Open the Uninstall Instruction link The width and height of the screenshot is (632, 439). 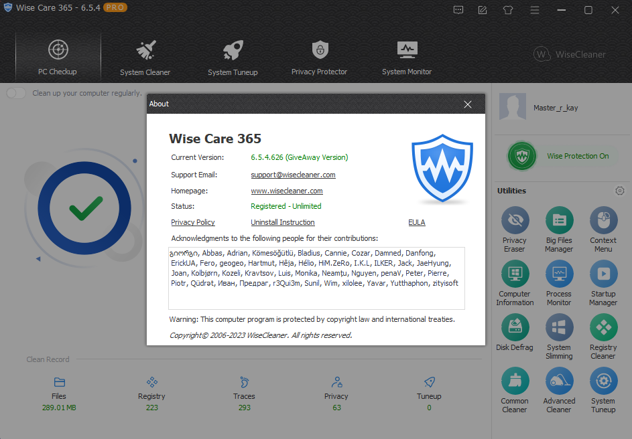pyautogui.click(x=283, y=222)
